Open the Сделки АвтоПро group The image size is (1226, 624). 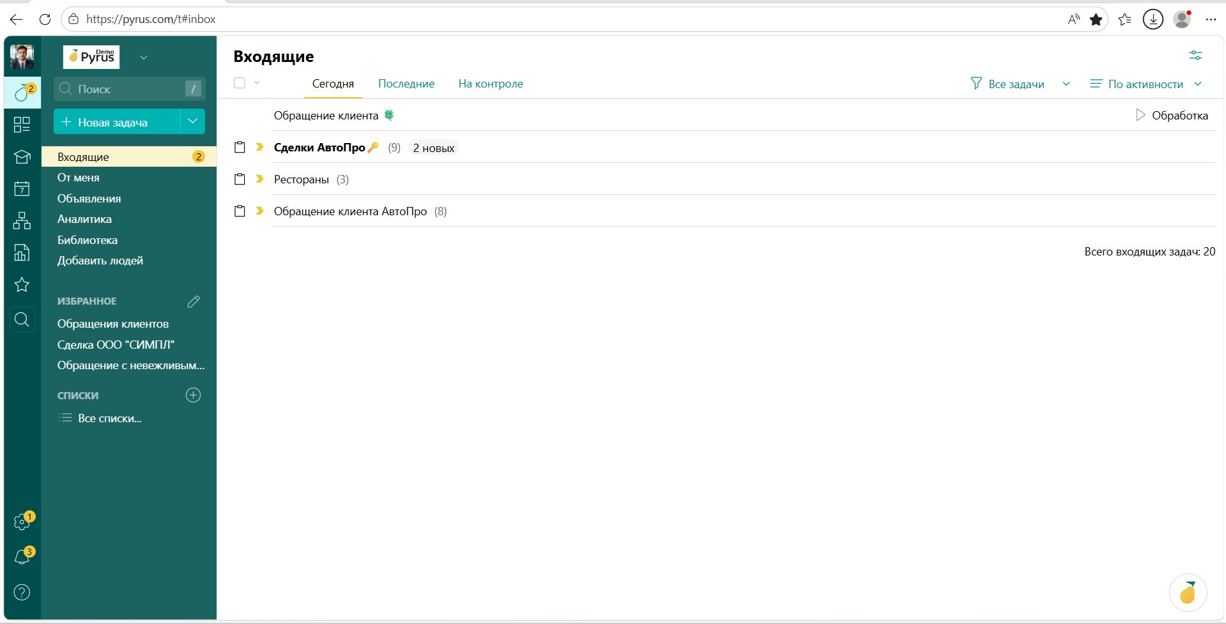(x=319, y=148)
